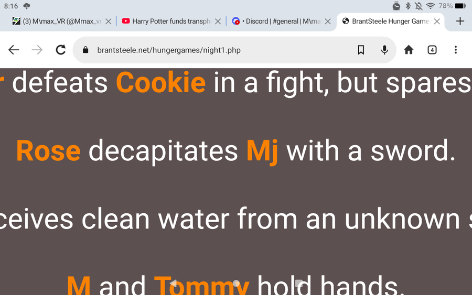Open Chrome's three-dot overflow menu
The height and width of the screenshot is (295, 472).
pyautogui.click(x=455, y=50)
